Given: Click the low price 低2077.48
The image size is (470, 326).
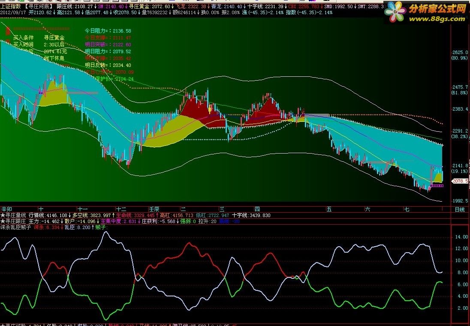Looking at the screenshot, I should pyautogui.click(x=97, y=12).
